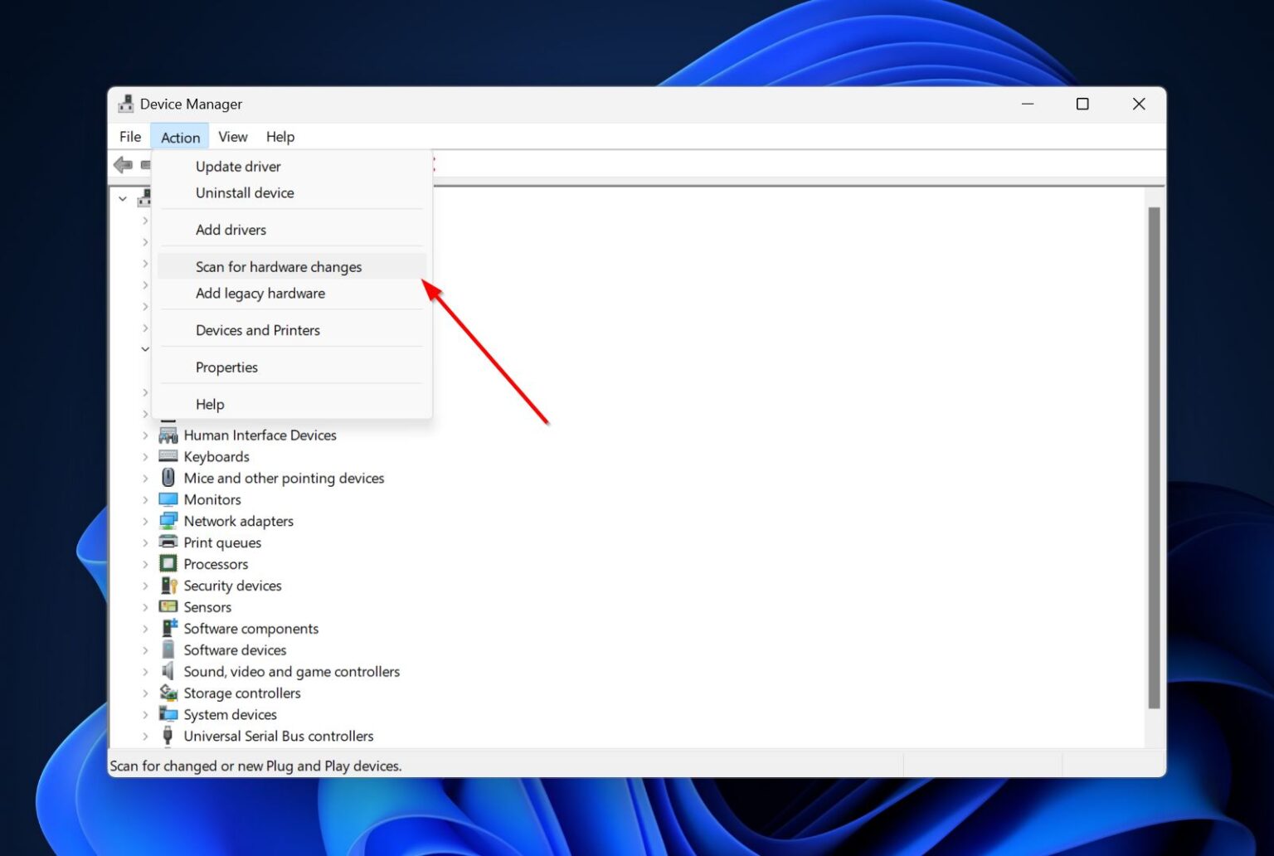
Task: Open the File menu
Action: [129, 136]
